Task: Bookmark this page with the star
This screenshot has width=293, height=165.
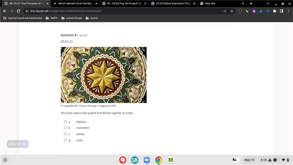Action: pyautogui.click(x=232, y=11)
